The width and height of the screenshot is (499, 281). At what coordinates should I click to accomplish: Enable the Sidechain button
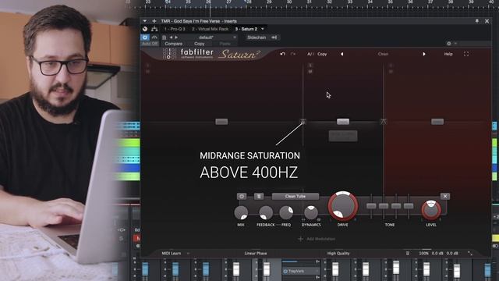pyautogui.click(x=257, y=37)
